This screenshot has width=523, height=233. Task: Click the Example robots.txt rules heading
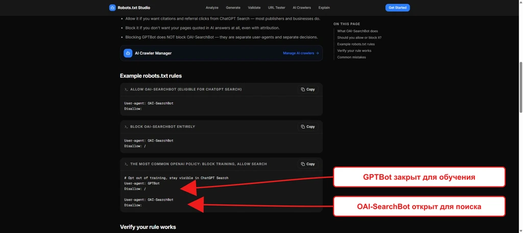click(151, 76)
